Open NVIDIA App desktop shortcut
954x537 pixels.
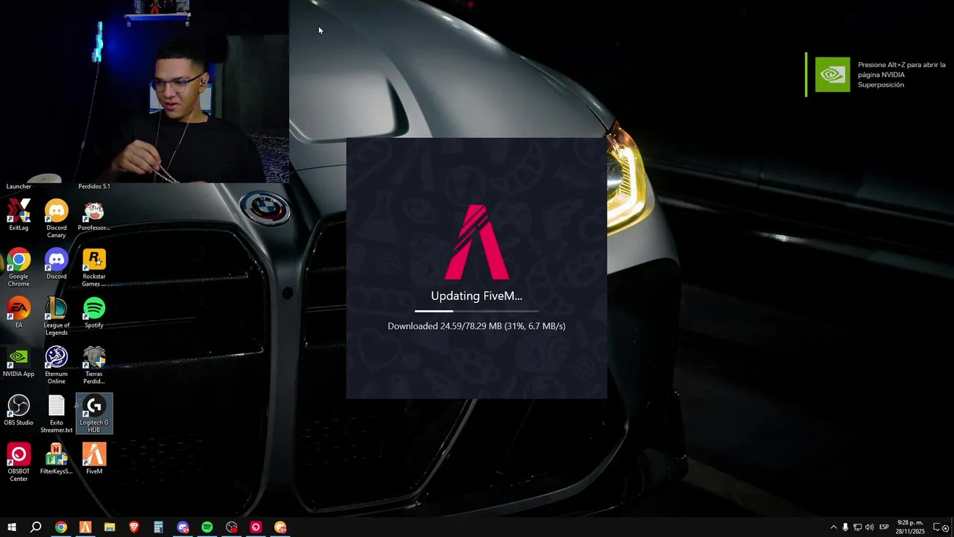(x=19, y=362)
